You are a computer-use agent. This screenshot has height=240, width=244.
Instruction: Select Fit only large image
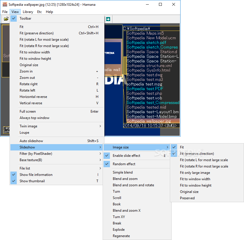coord(207,173)
